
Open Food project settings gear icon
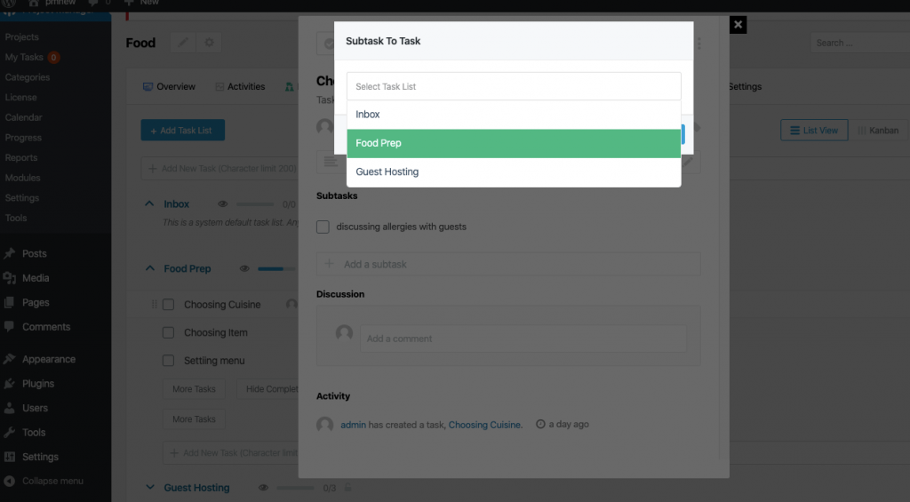click(x=209, y=43)
